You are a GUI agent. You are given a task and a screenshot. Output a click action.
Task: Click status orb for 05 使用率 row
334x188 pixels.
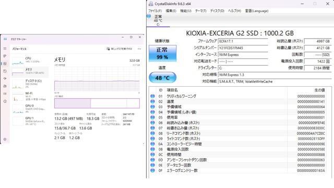coord(152,118)
